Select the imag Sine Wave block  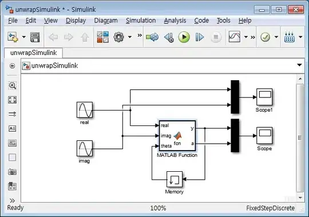pos(85,148)
